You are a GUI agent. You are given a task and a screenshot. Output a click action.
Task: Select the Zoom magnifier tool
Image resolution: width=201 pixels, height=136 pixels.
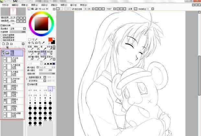coord(33,43)
